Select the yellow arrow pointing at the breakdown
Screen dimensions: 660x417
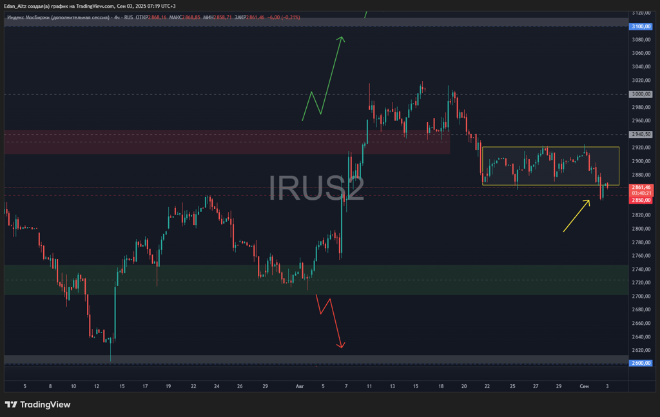576,216
